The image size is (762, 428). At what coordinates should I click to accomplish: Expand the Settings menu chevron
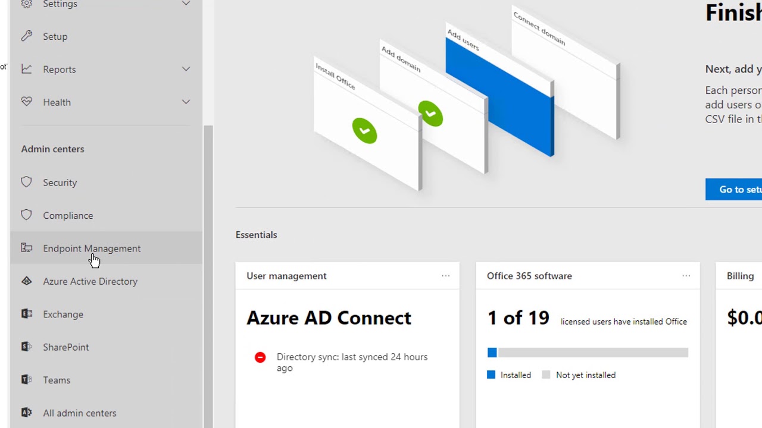point(186,4)
